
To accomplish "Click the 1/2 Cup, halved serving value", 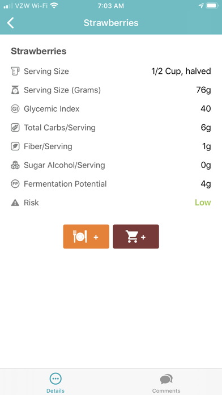I will click(x=181, y=72).
